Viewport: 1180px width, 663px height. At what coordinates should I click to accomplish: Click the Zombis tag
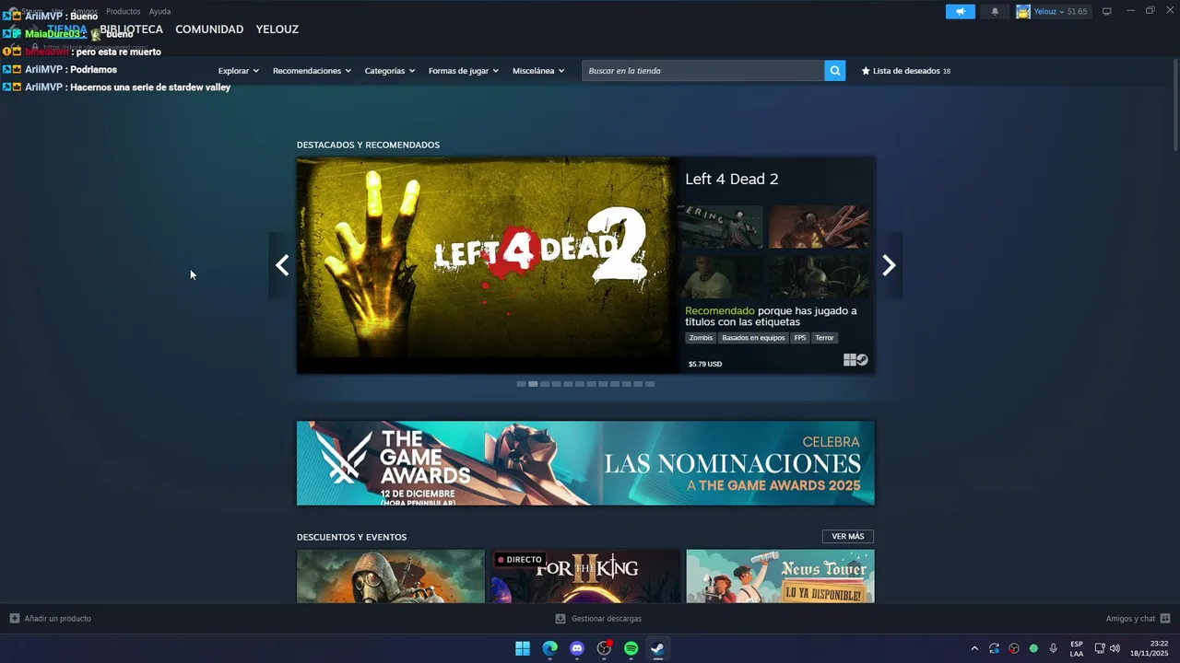coord(702,338)
